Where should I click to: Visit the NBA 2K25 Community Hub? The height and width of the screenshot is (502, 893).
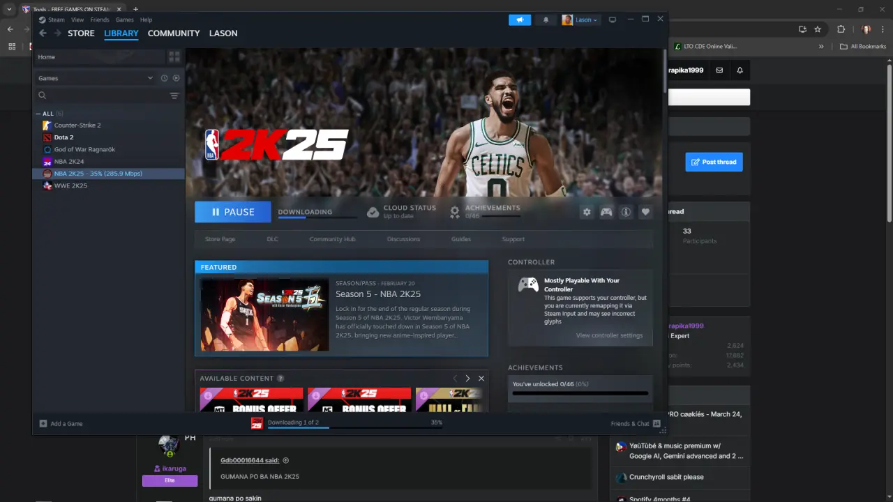point(332,239)
